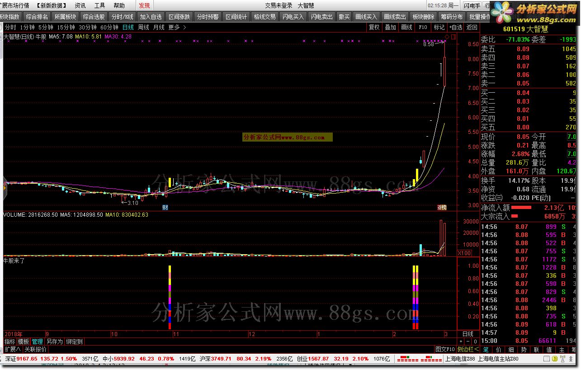Switch to the 月线 monthly period
Image resolution: width=581 pixels, height=370 pixels.
click(x=159, y=27)
